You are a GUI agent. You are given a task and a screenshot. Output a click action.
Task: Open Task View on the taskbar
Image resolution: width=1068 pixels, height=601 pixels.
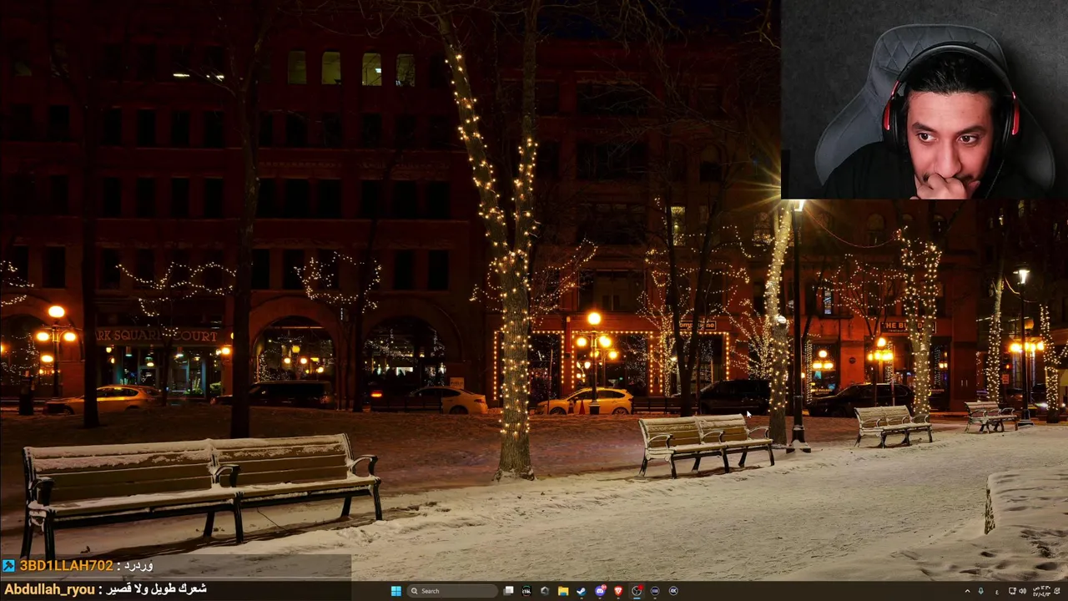tap(508, 591)
